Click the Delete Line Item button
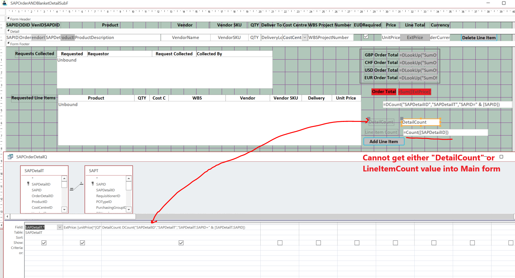515x278 pixels. pos(478,38)
